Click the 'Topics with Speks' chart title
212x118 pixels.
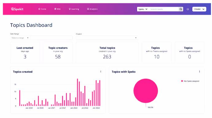coord(124,72)
